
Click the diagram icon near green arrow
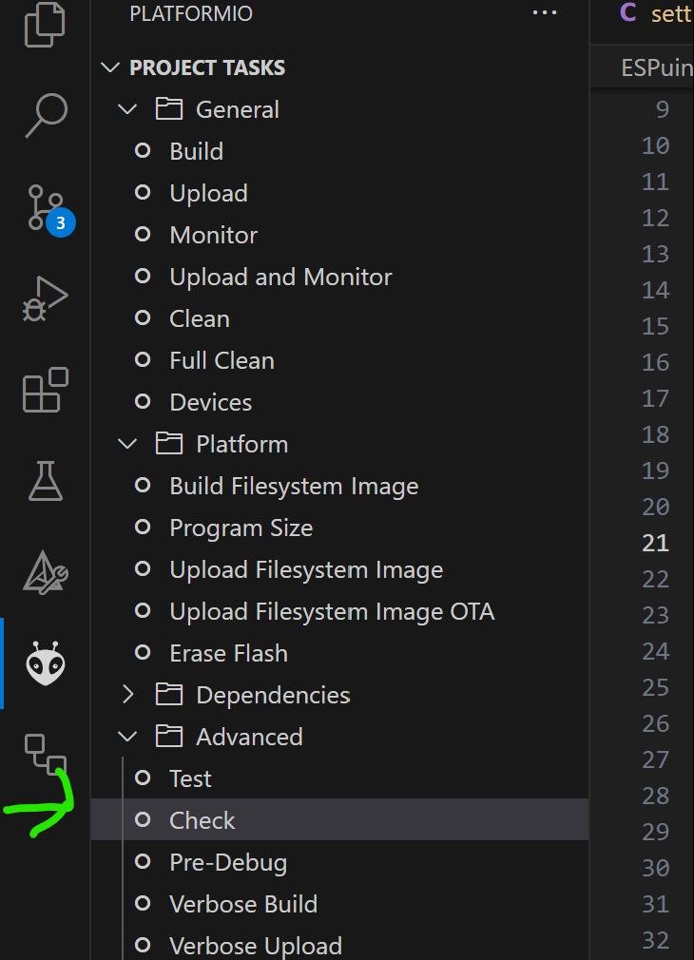pyautogui.click(x=46, y=755)
